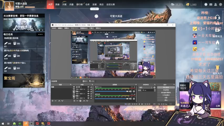Image resolution: width=224 pixels, height=126 pixels.
Task: Click OBS 开始录制 start recording button
Action: (x=166, y=90)
